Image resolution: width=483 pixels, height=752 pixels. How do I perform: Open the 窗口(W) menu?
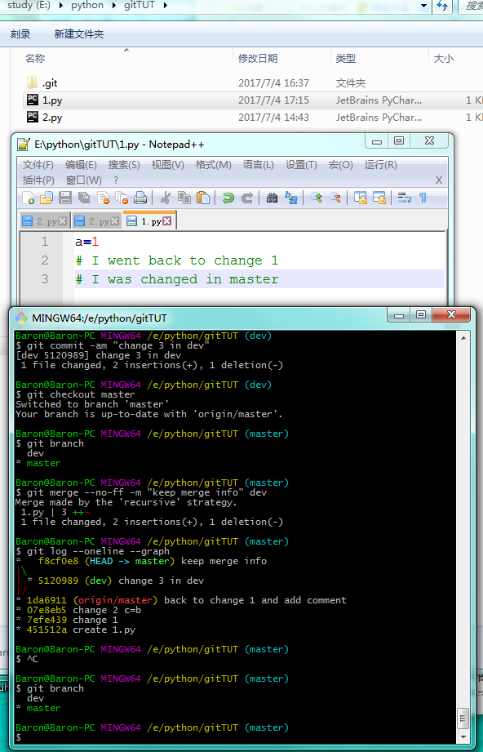84,180
